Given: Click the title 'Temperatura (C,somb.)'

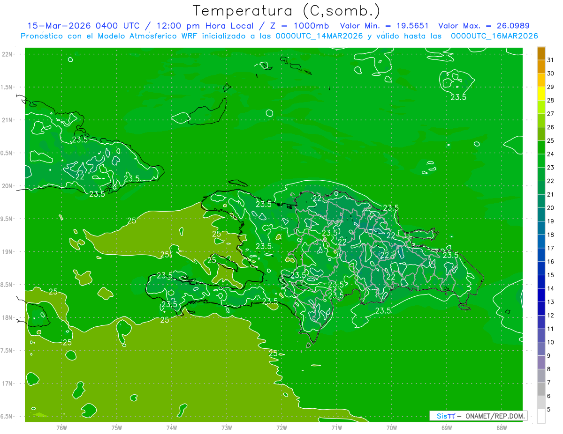Looking at the screenshot, I should pos(287,10).
